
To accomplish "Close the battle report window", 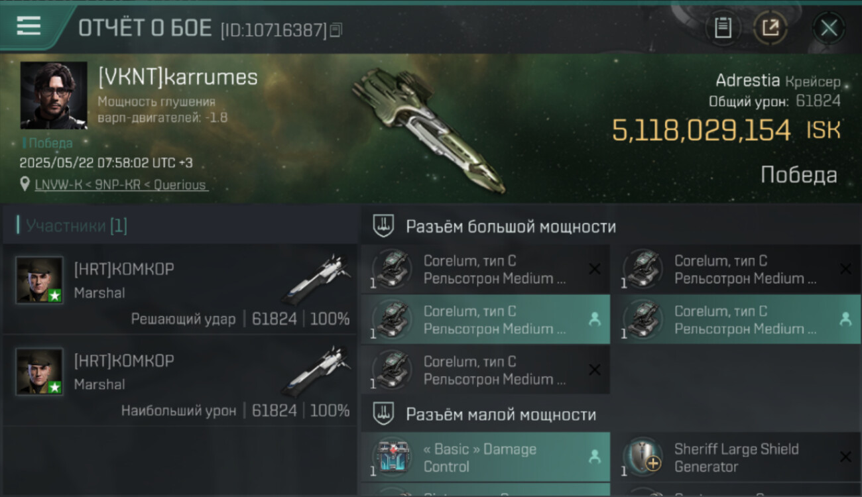I will click(829, 28).
